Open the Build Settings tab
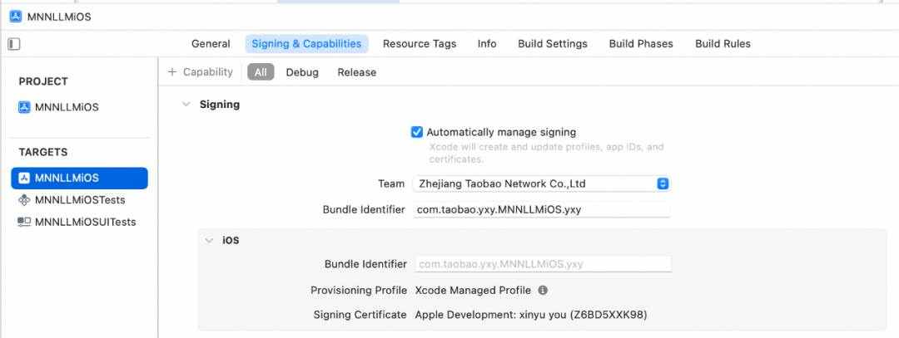 point(553,44)
